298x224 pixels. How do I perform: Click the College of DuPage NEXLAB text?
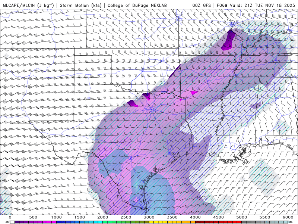coord(137,5)
